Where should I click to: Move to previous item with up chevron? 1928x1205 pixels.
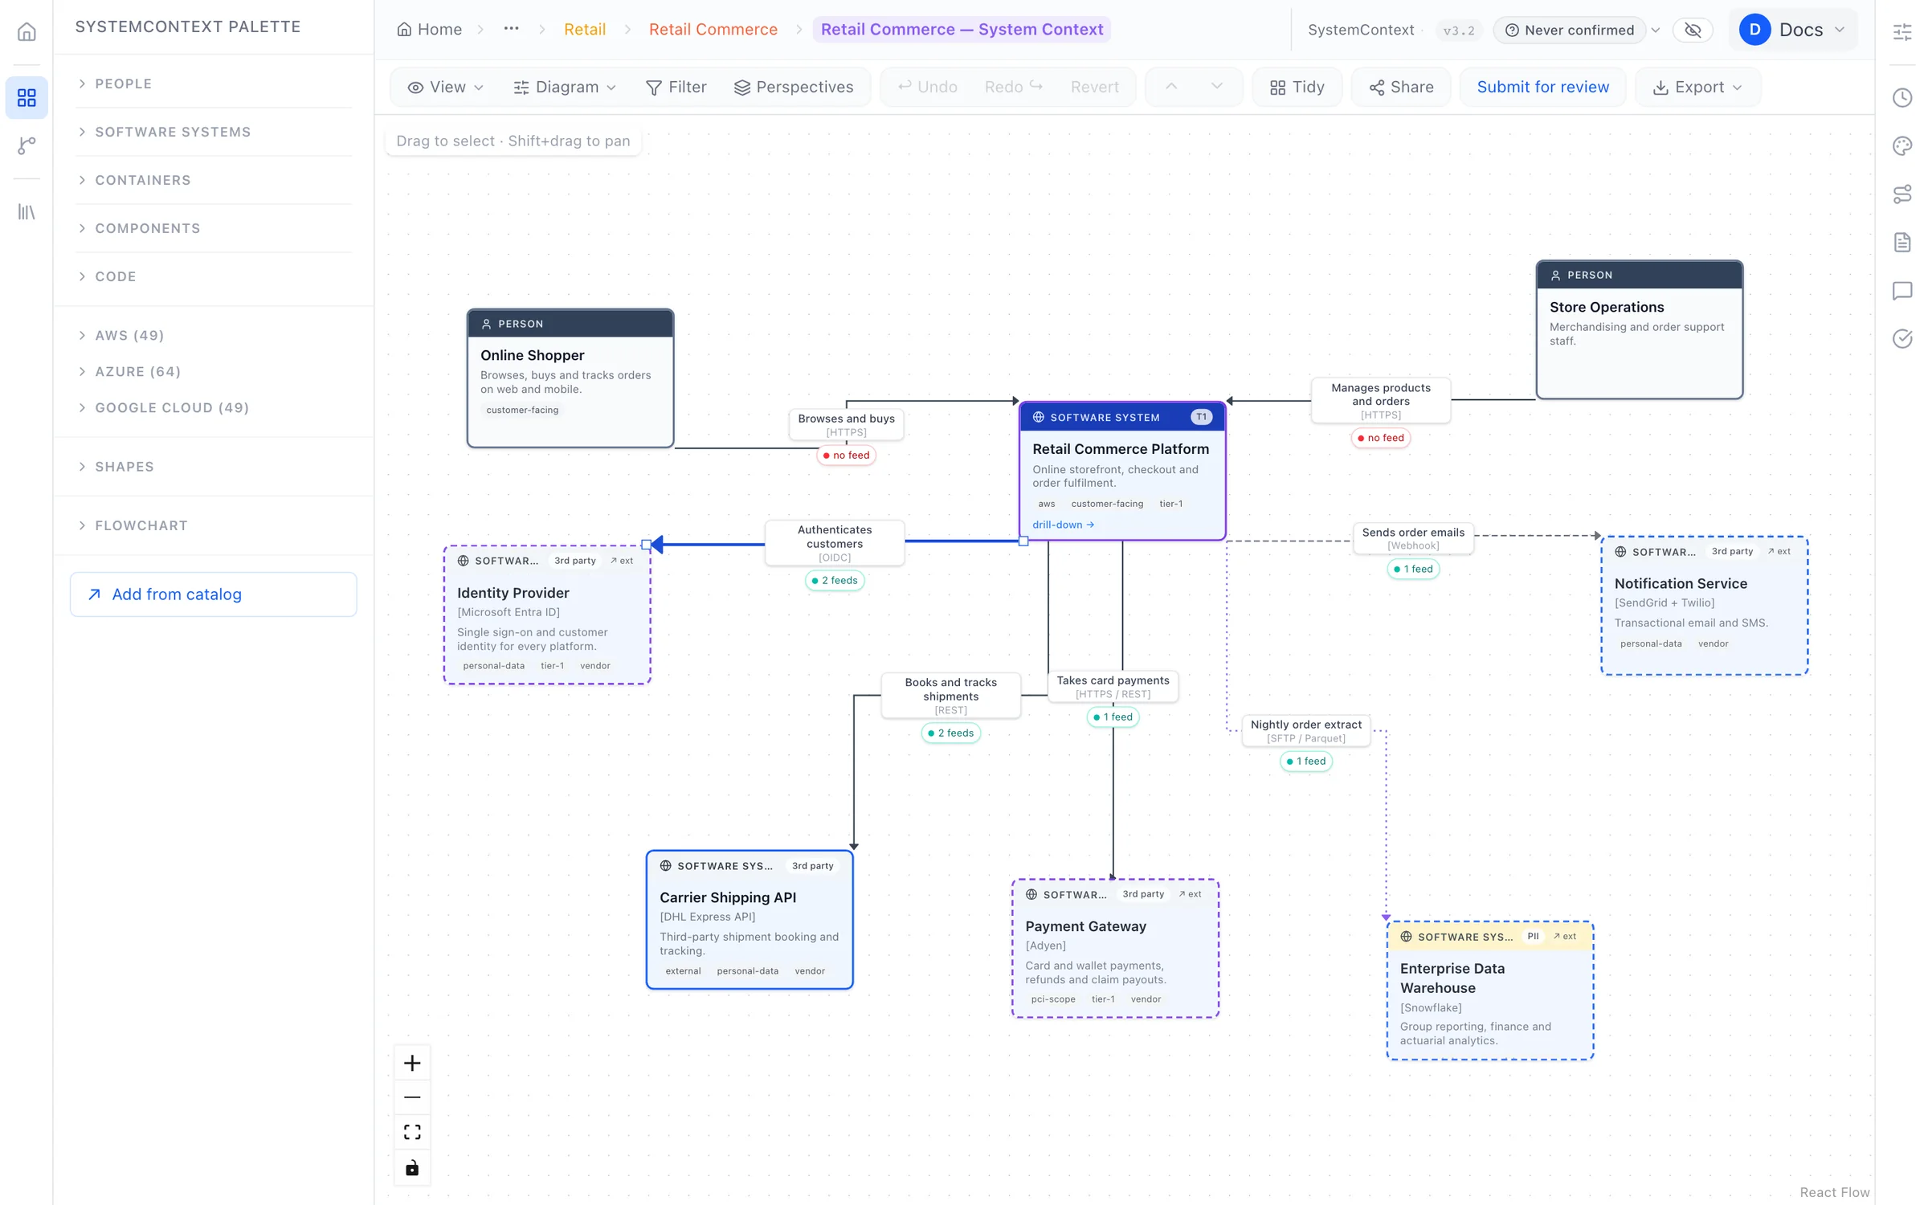point(1171,87)
